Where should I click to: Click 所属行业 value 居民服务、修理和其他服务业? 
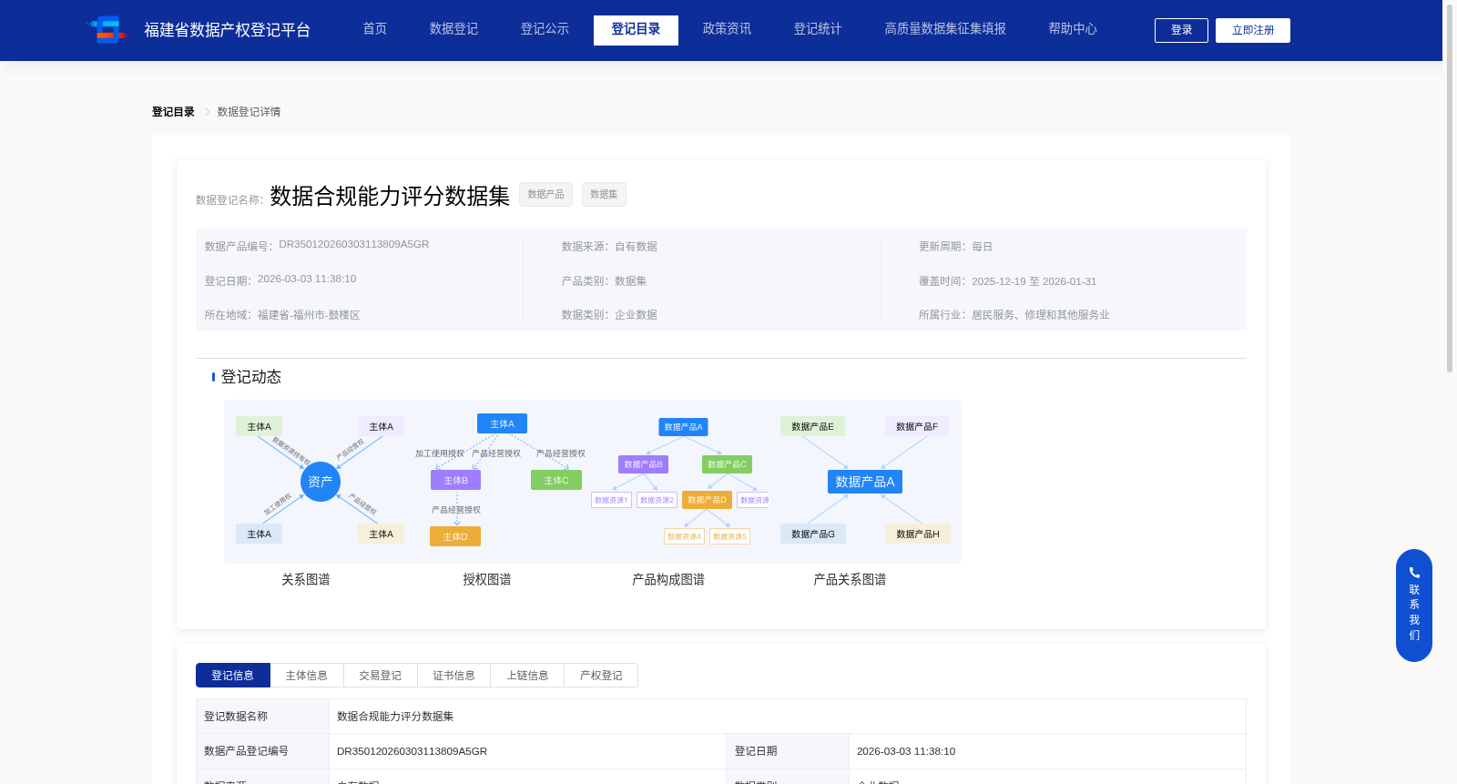click(x=1040, y=315)
